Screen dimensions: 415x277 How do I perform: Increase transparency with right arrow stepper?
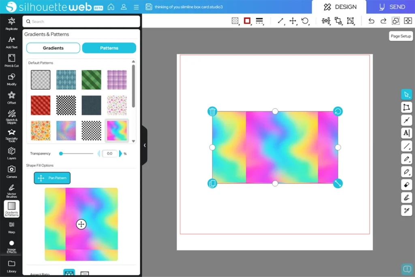(120, 154)
